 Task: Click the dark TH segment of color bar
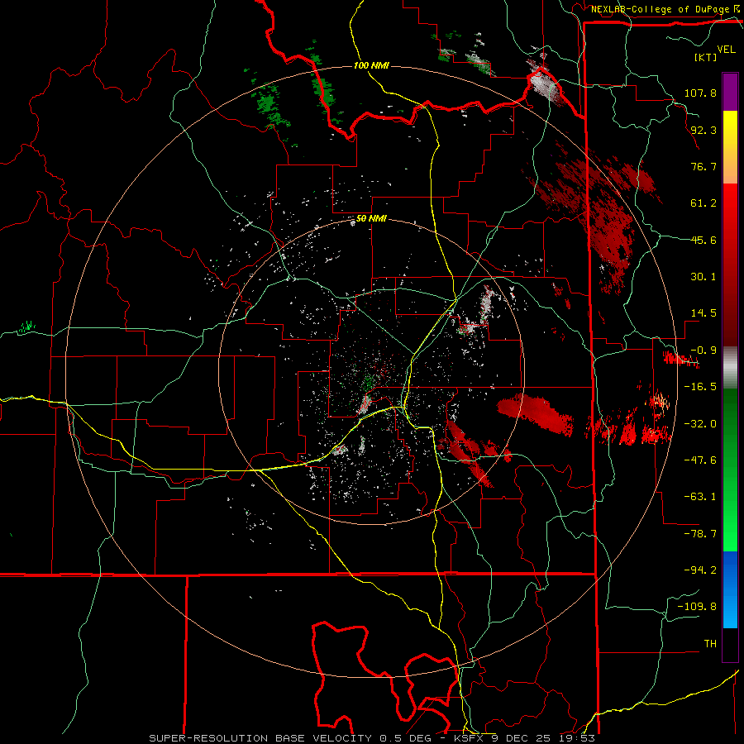click(x=730, y=644)
